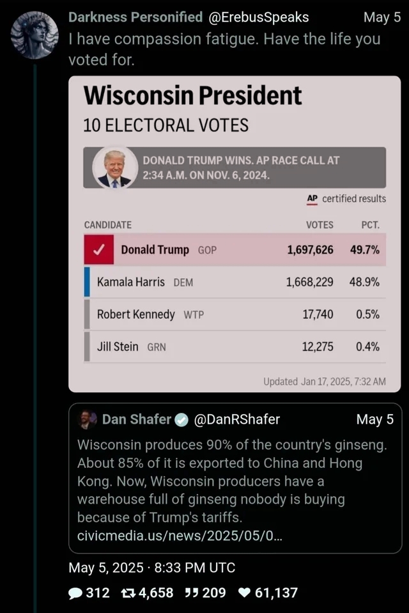The image size is (409, 613).
Task: Click the Trump portrait in the results banner
Action: pyautogui.click(x=115, y=167)
